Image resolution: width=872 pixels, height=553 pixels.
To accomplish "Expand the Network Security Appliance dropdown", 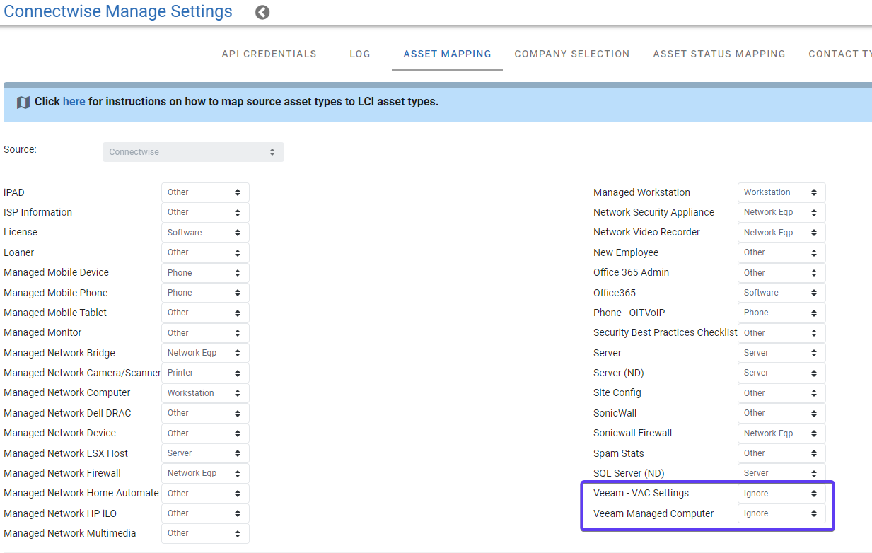I will pos(781,212).
